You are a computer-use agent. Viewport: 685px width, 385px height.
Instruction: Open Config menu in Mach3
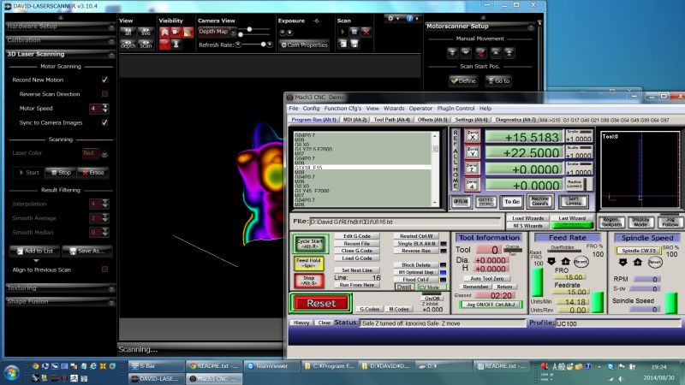pyautogui.click(x=311, y=109)
